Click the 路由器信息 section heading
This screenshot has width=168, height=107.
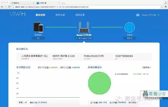tap(22, 49)
